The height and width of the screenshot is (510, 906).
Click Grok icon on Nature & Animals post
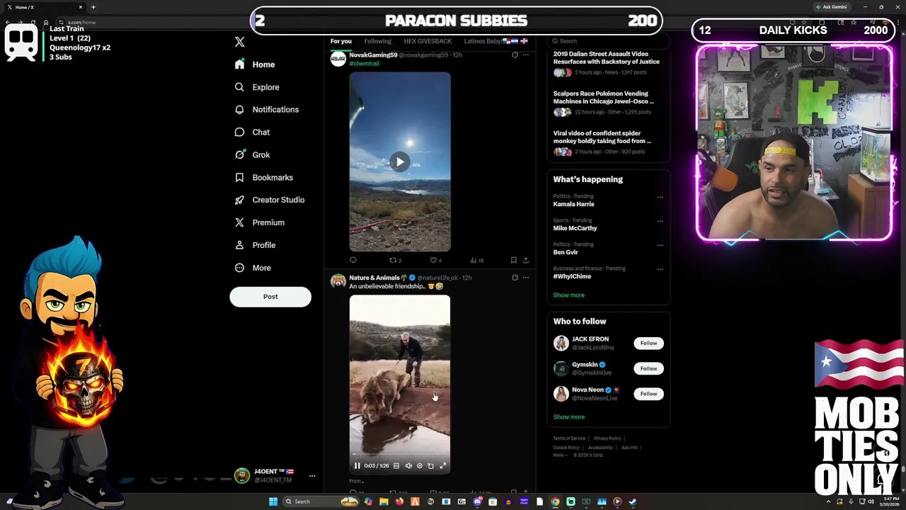coord(515,278)
